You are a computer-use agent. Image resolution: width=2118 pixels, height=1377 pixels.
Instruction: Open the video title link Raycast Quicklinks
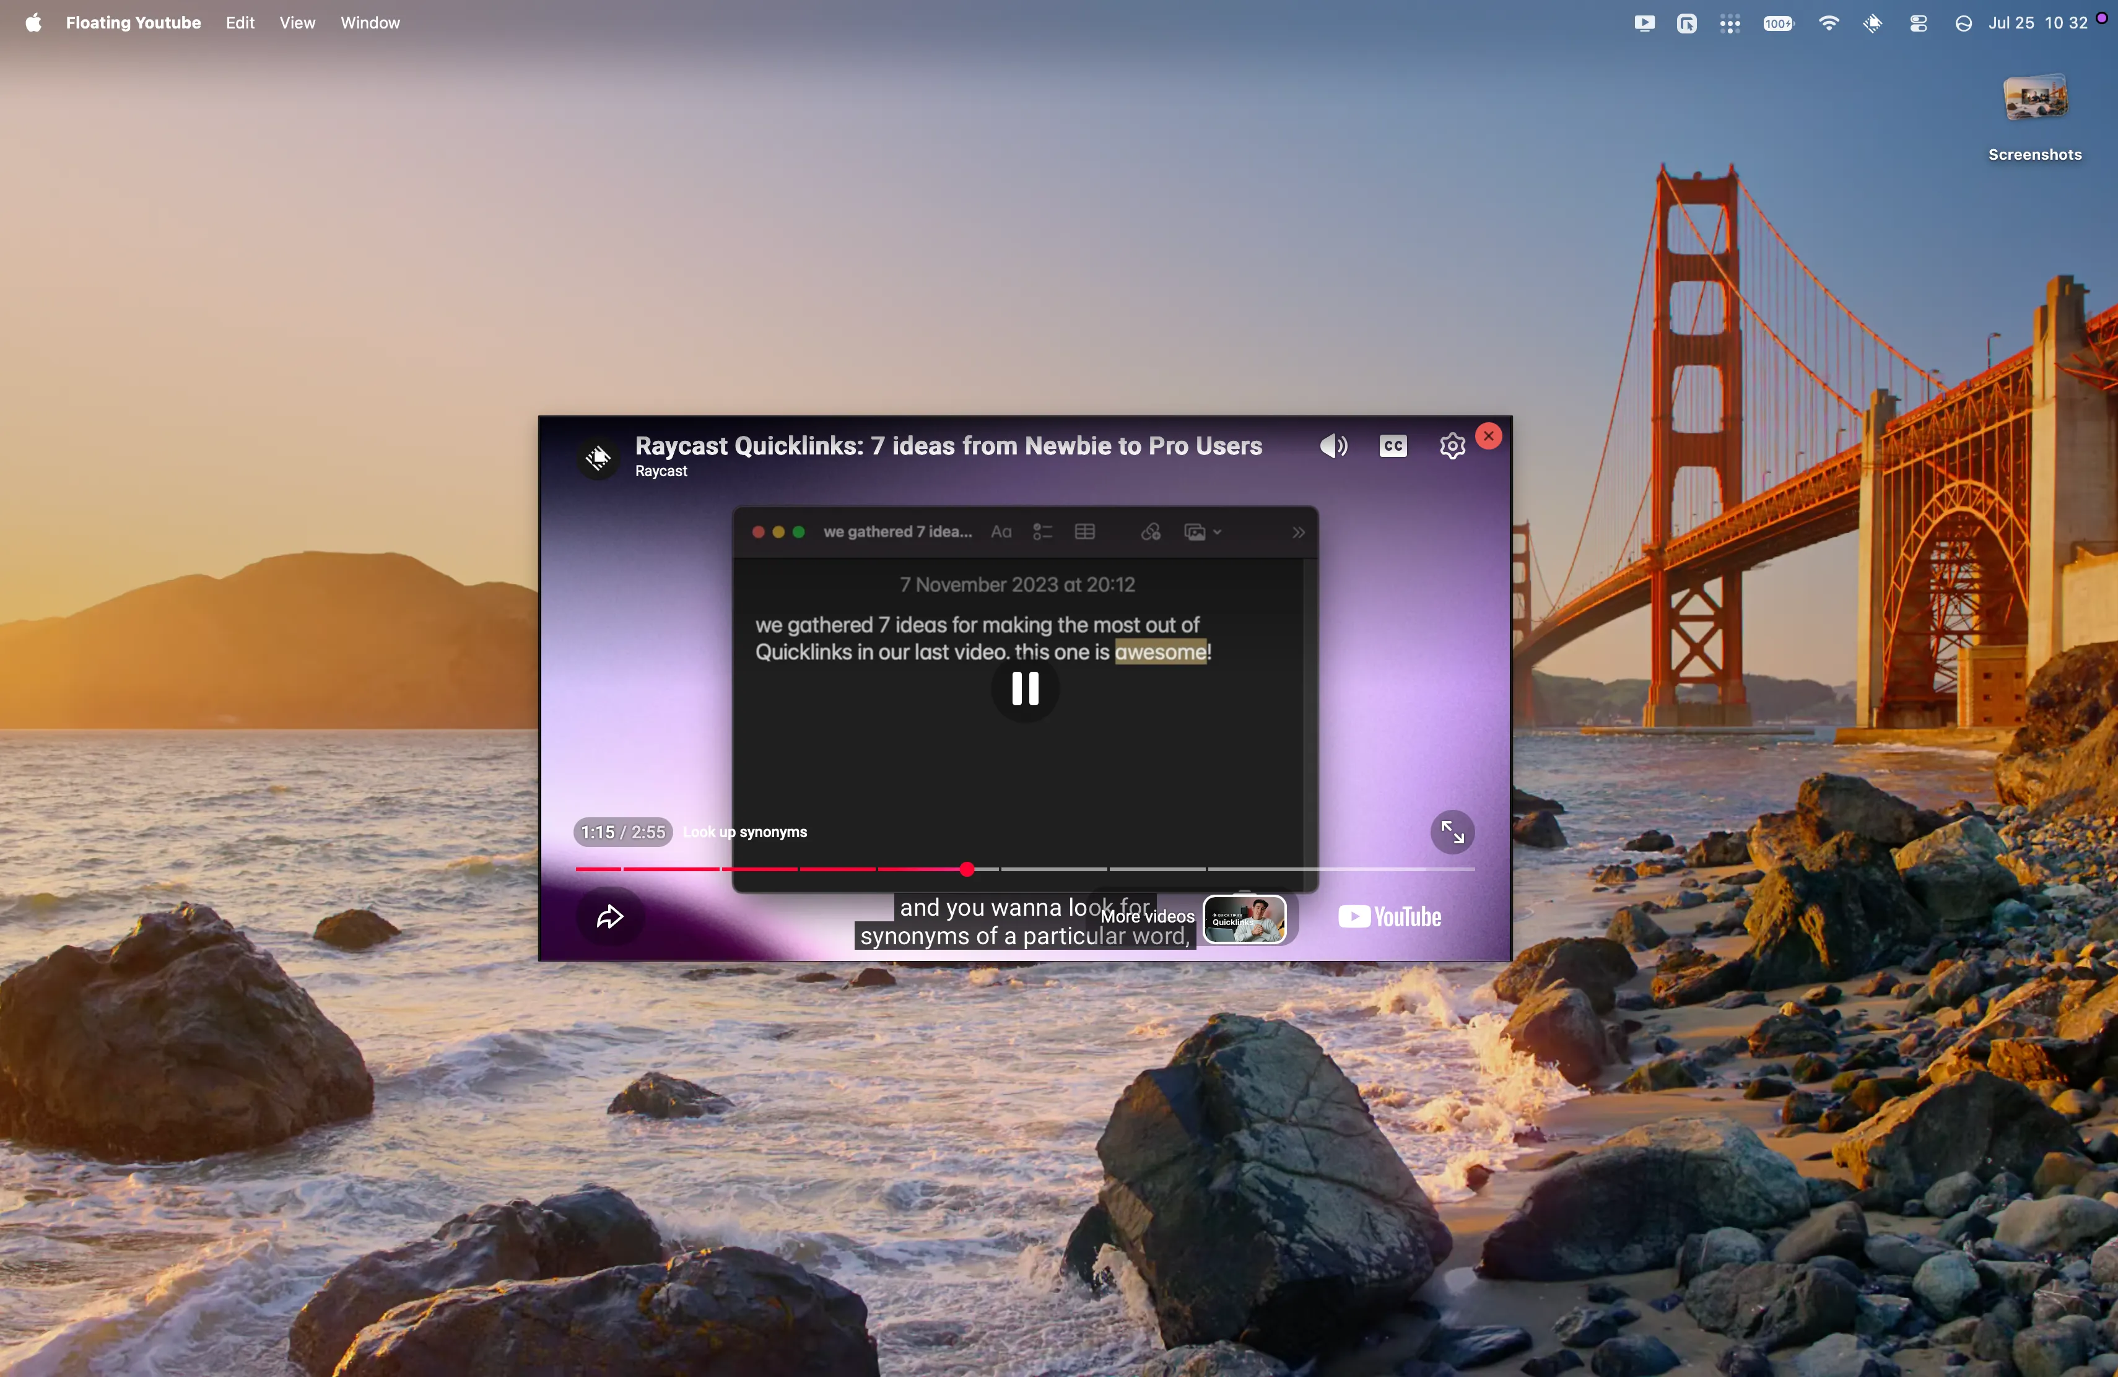[949, 446]
